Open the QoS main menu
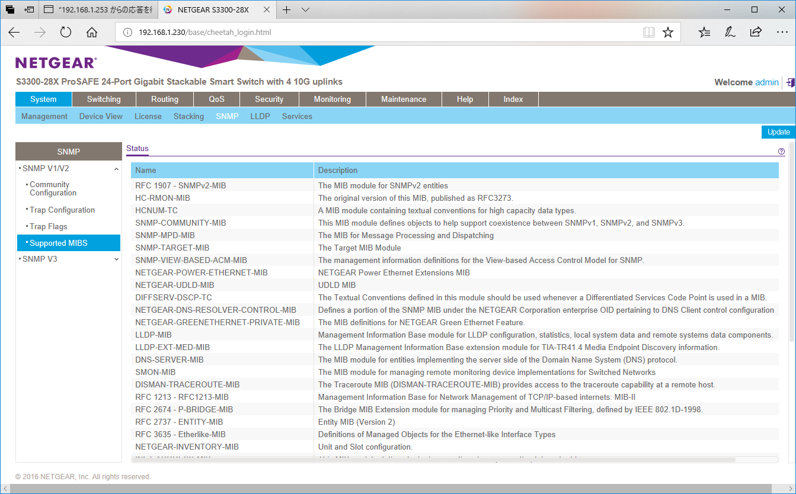Viewport: 796px width, 494px height. coord(216,100)
